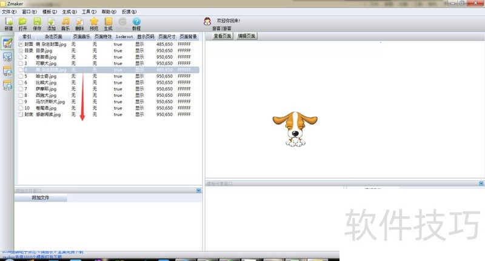Viewport: 485px width, 261px height.
Task: Select the 编辑 mode icon in the left sidebar
Action: (x=8, y=44)
